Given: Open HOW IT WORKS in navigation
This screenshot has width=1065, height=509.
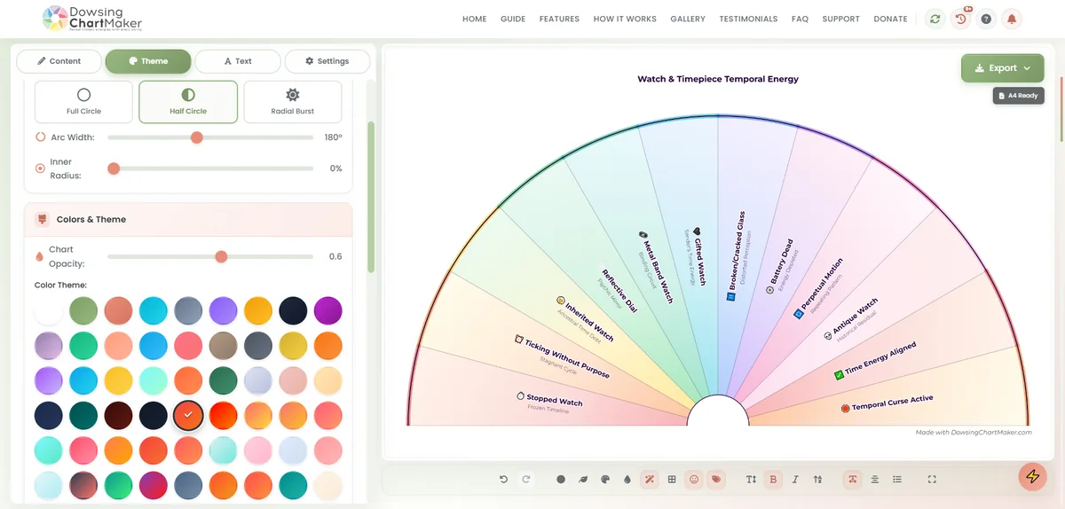Looking at the screenshot, I should [x=625, y=19].
